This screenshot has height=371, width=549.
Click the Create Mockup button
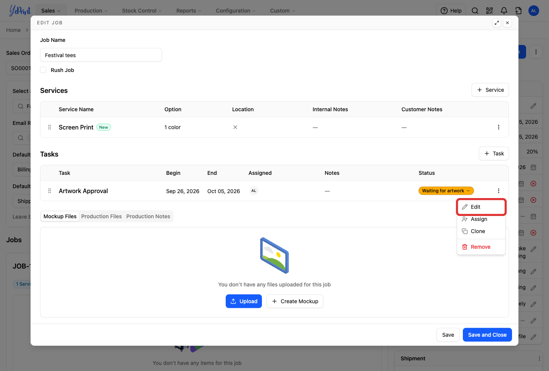click(x=295, y=301)
